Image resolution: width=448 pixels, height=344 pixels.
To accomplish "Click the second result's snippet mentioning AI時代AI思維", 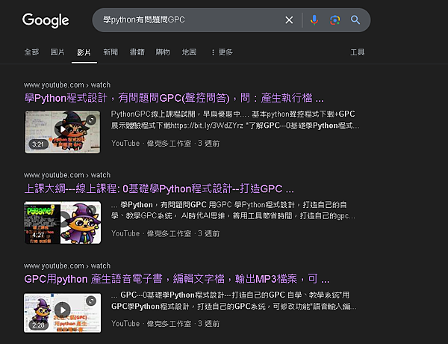I will click(x=233, y=210).
